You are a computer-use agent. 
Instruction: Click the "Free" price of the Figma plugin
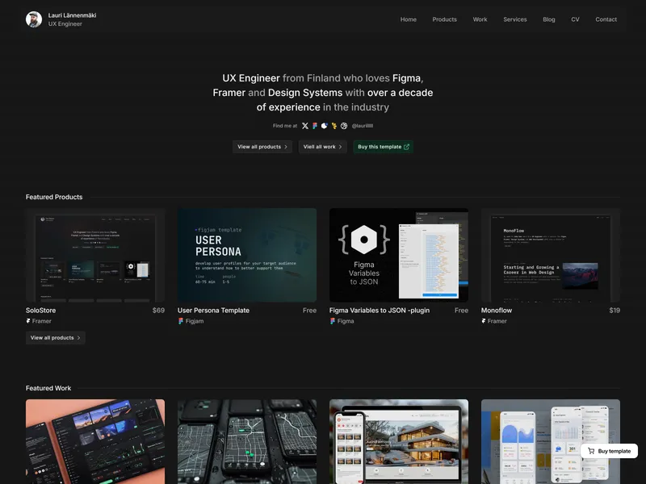point(461,311)
